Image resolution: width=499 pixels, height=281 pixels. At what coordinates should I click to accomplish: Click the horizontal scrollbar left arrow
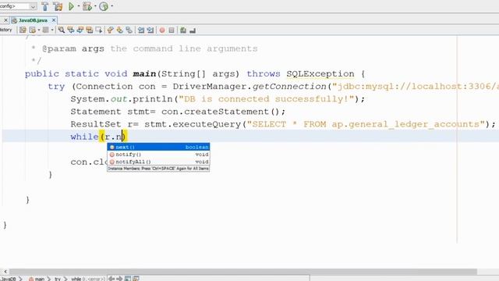(5, 272)
